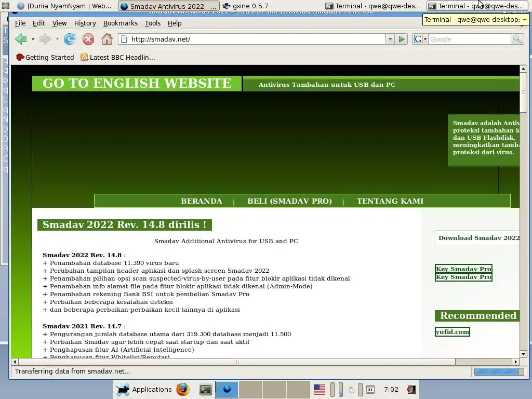Screen dimensions: 532x399
Task: Open the BELI (SMADAV PRO) link
Action: [289, 201]
